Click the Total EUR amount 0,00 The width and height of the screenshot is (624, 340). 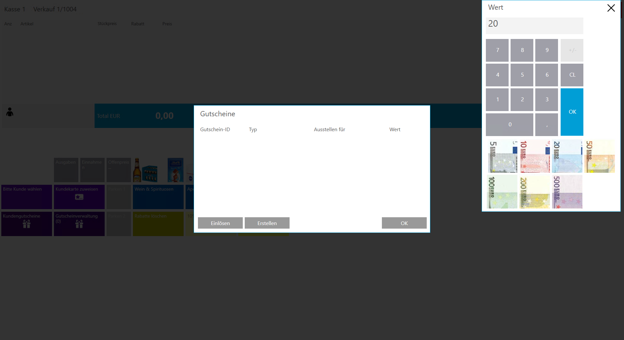coord(164,116)
